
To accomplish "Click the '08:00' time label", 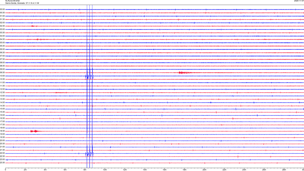I will (2, 63).
